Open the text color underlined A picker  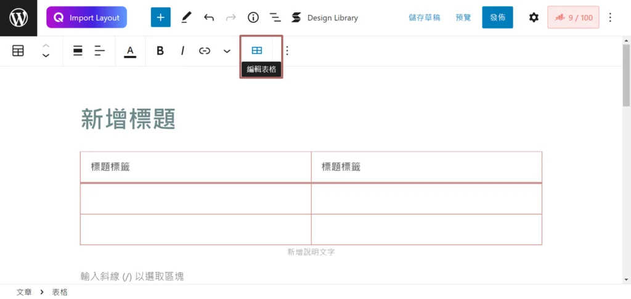pyautogui.click(x=130, y=51)
